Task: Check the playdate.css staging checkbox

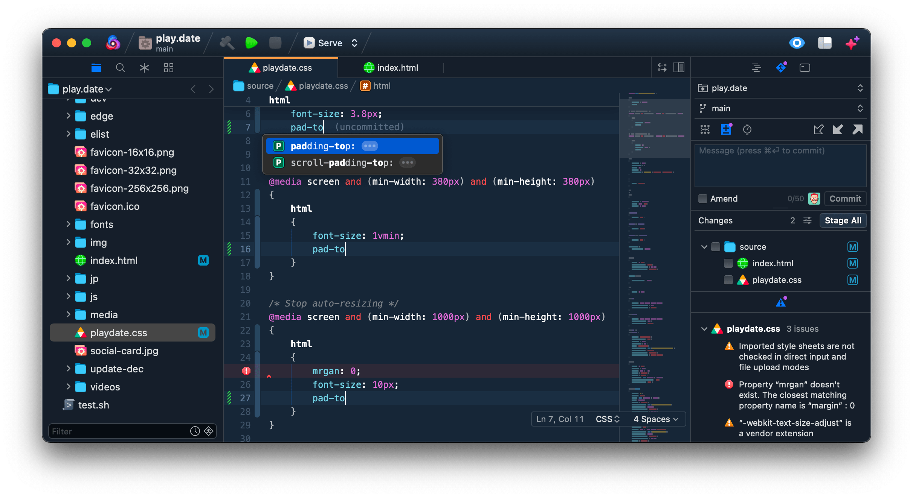Action: coord(728,280)
